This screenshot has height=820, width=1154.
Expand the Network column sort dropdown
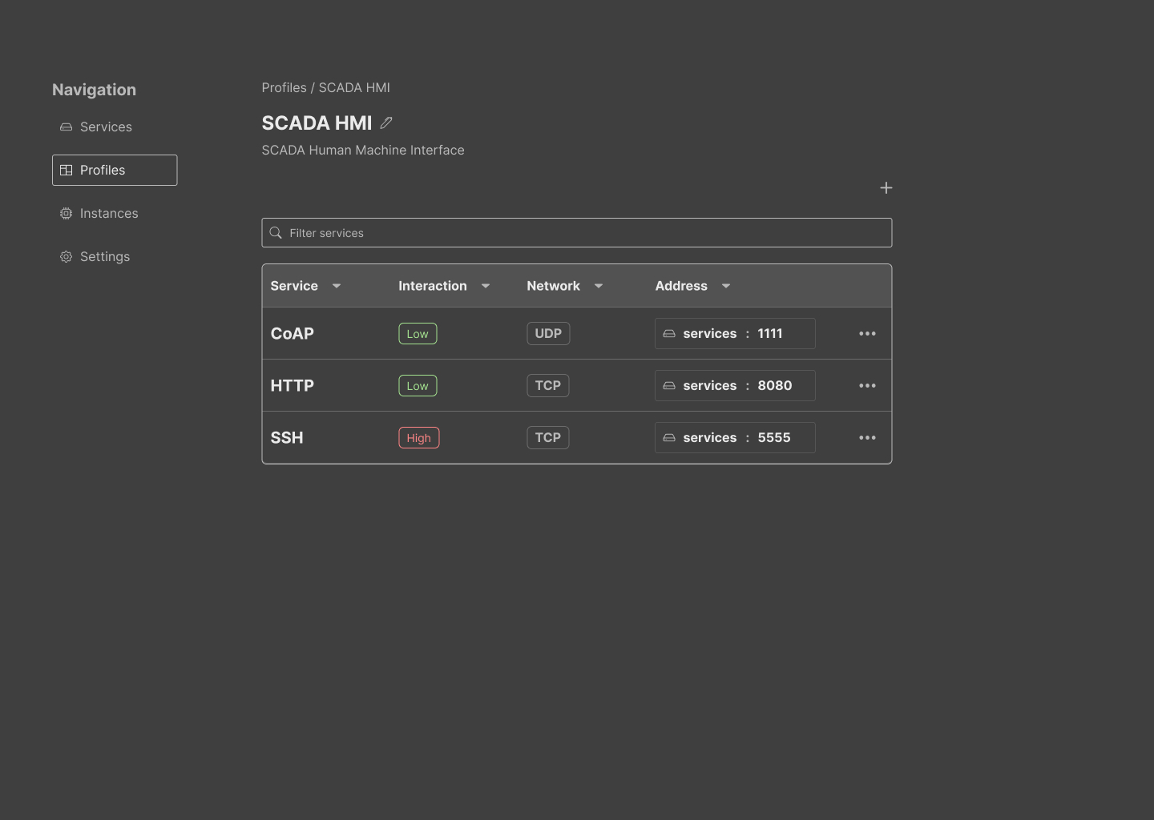point(599,286)
